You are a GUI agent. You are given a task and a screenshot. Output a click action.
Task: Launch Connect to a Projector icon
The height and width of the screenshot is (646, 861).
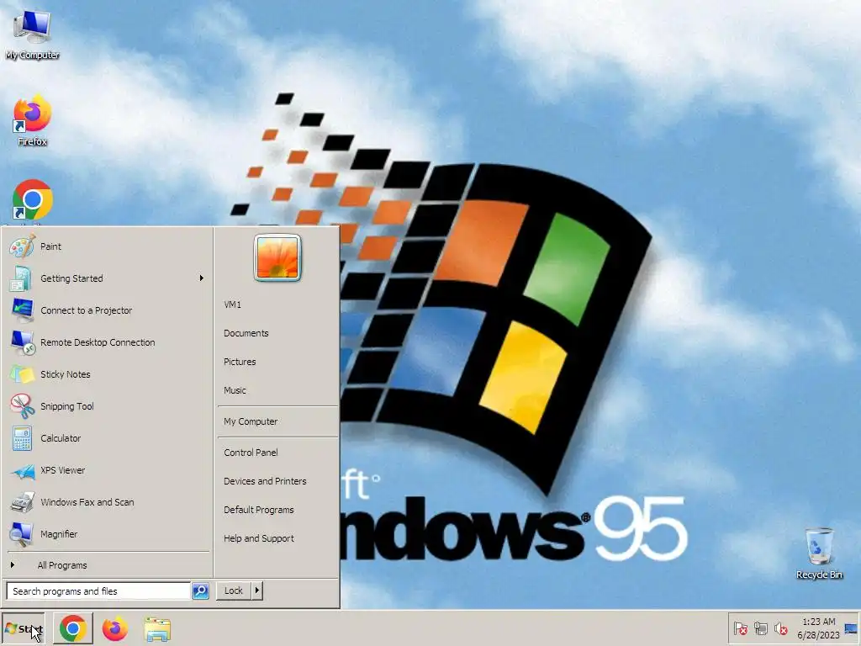pyautogui.click(x=23, y=310)
